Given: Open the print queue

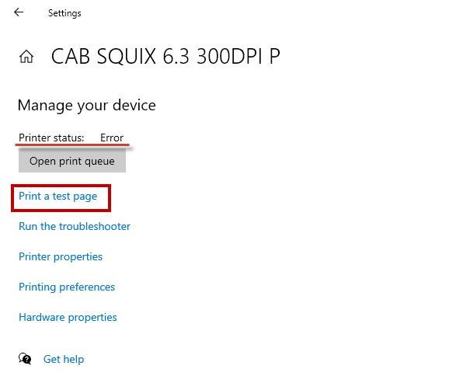Looking at the screenshot, I should click(x=72, y=162).
